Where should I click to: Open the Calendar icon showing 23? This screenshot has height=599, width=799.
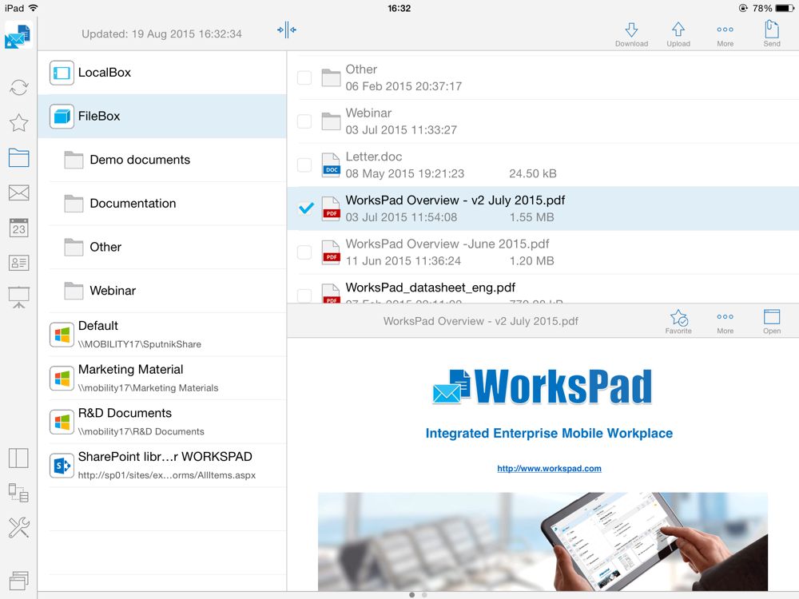19,228
